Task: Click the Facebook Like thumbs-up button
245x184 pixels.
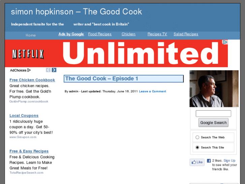Action: click(x=197, y=162)
